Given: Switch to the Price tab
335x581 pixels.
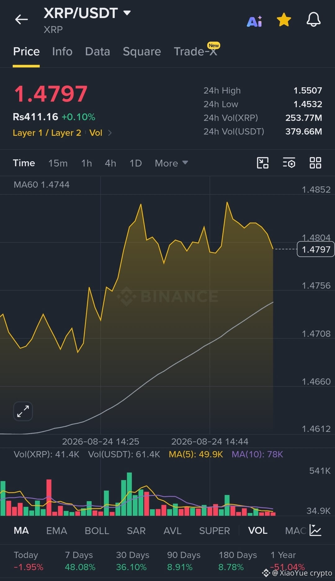Looking at the screenshot, I should (x=26, y=52).
